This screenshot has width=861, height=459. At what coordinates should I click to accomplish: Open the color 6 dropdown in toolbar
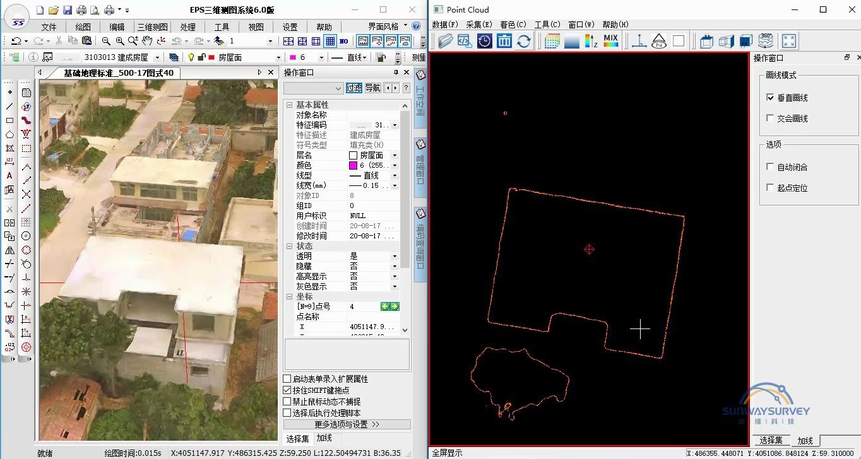(x=322, y=57)
